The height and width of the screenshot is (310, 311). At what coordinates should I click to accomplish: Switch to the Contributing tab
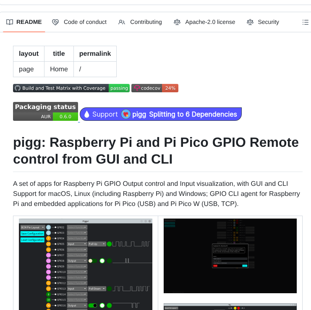tap(140, 22)
